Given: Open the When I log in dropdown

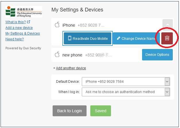Looking at the screenshot, I should pyautogui.click(x=126, y=92).
